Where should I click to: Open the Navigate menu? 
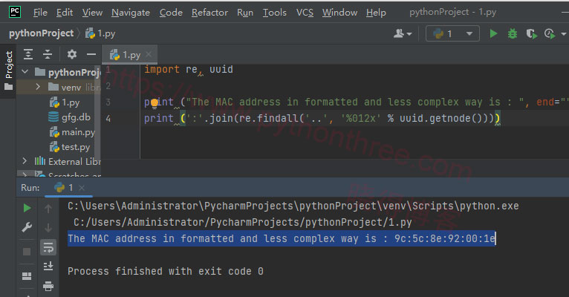tap(131, 13)
